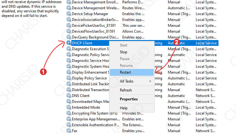
Task: Click the gear icon for Diagnostic Execution Service
Action: point(69,49)
